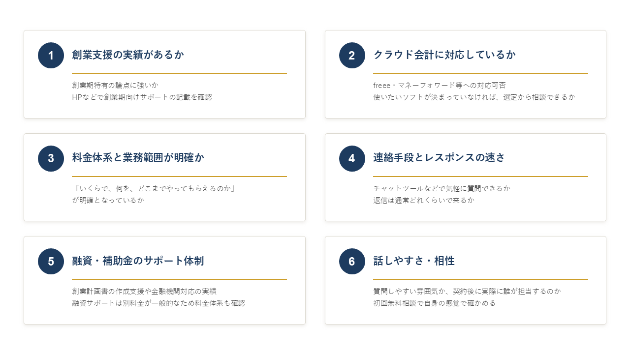Viewport: 630px width, 354px height.
Task: Click the text 創業期特有の論点に強いか
Action: [115, 85]
